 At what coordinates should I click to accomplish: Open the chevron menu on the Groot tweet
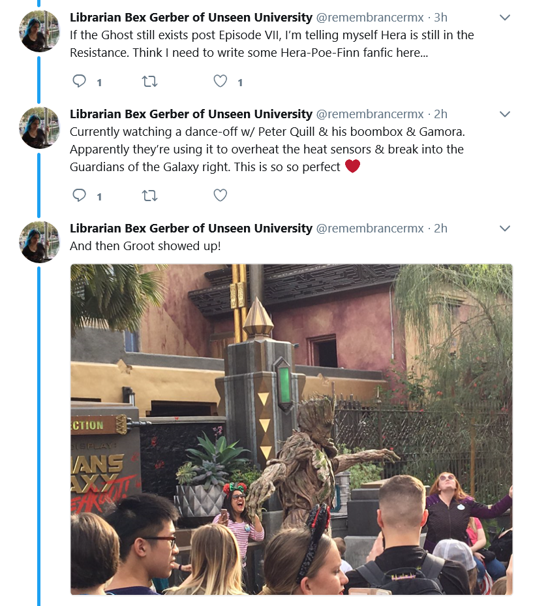(505, 229)
